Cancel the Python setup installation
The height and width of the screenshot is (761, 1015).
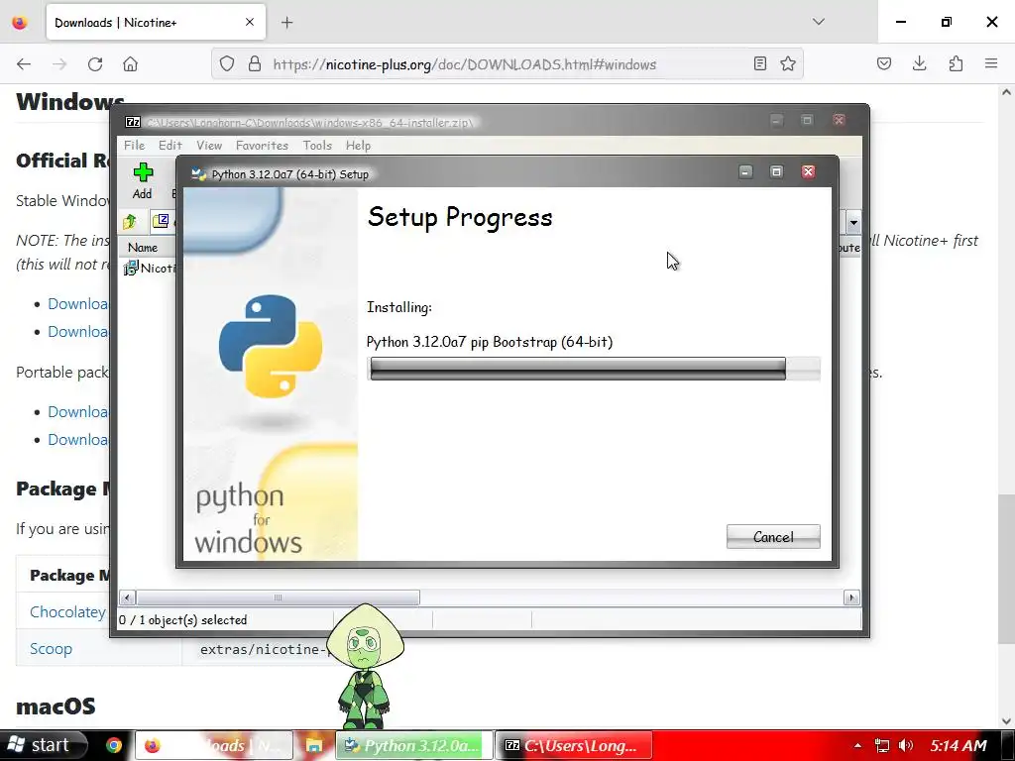pos(773,536)
